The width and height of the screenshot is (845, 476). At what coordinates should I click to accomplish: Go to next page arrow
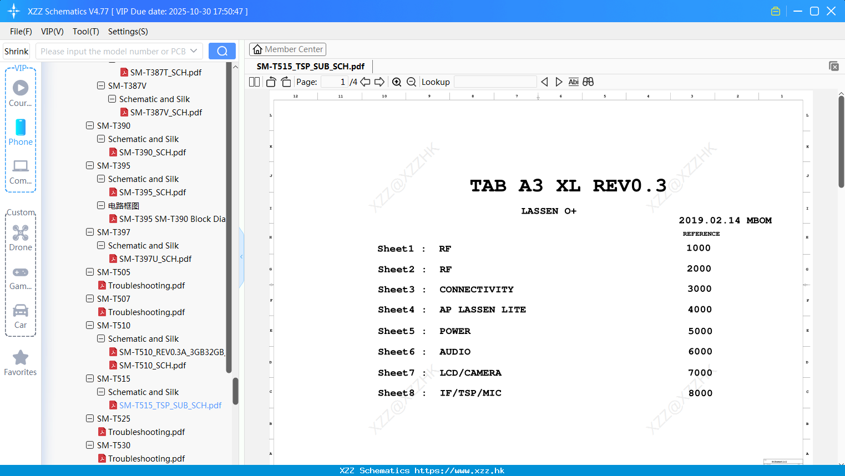(380, 82)
